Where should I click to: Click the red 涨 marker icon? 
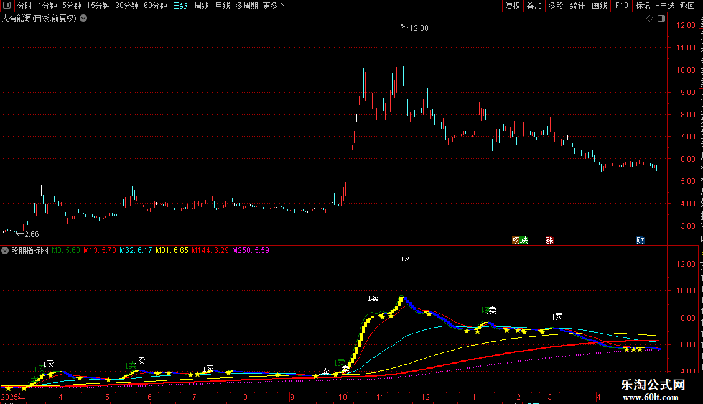coord(550,241)
